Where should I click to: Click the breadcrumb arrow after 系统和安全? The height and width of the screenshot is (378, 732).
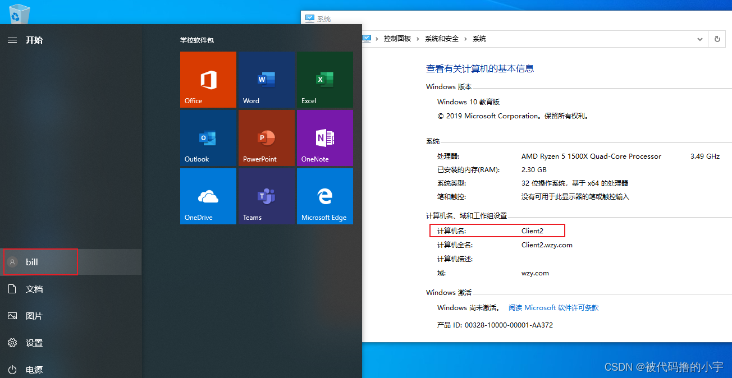466,39
